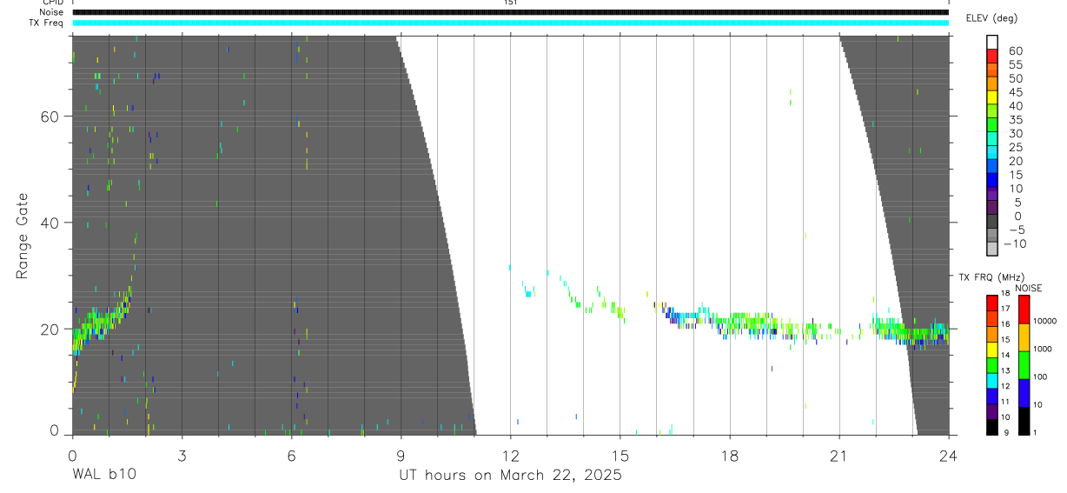This screenshot has width=1067, height=493.
Task: Select the white top swatch of ELEV scale
Action: tap(992, 43)
